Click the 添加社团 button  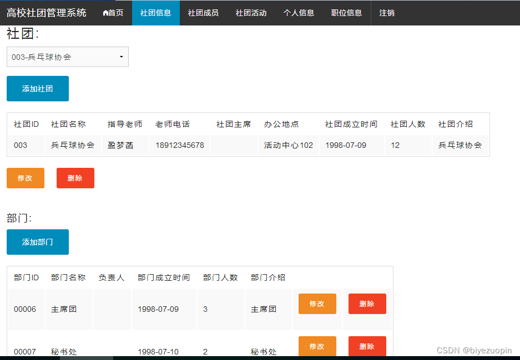click(x=38, y=89)
